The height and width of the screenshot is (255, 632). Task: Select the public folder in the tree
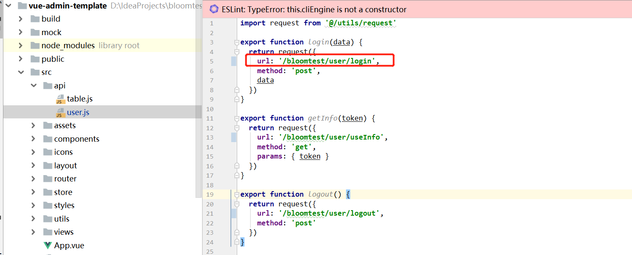pos(53,59)
